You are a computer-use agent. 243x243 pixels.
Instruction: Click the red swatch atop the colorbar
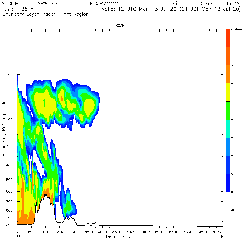tap(228, 38)
